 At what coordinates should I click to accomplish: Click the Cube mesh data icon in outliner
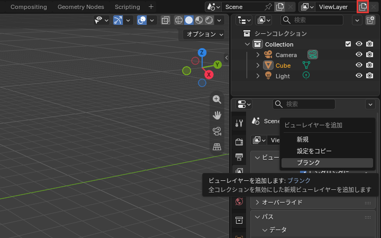[306, 65]
